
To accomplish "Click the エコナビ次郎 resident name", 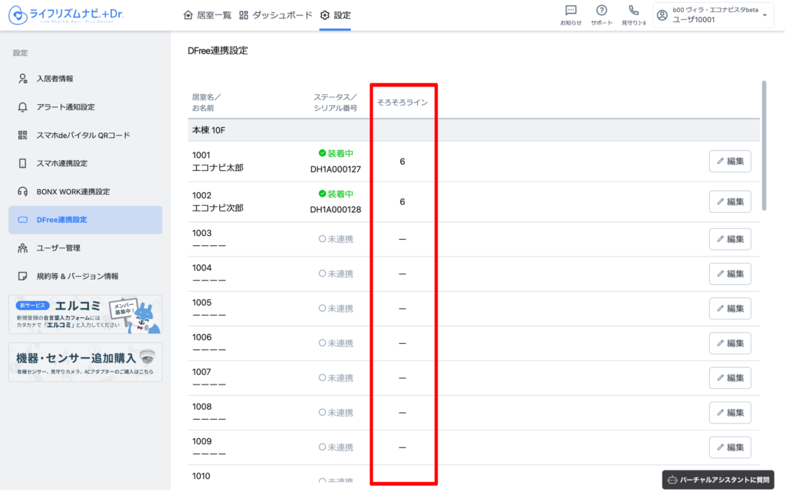I will pos(218,208).
